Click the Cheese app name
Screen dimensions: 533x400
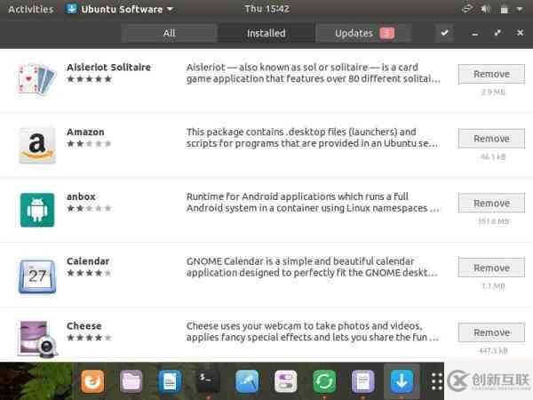tap(84, 326)
